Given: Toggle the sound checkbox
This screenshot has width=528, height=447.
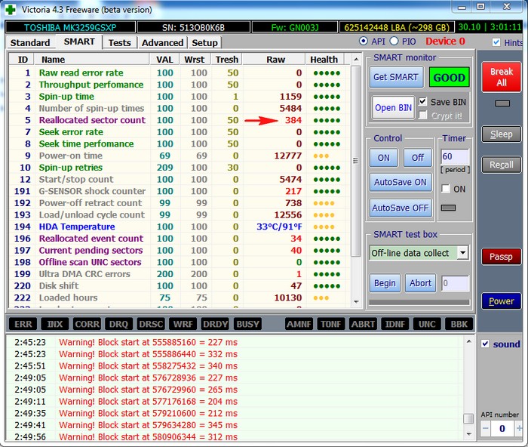Looking at the screenshot, I should 486,344.
